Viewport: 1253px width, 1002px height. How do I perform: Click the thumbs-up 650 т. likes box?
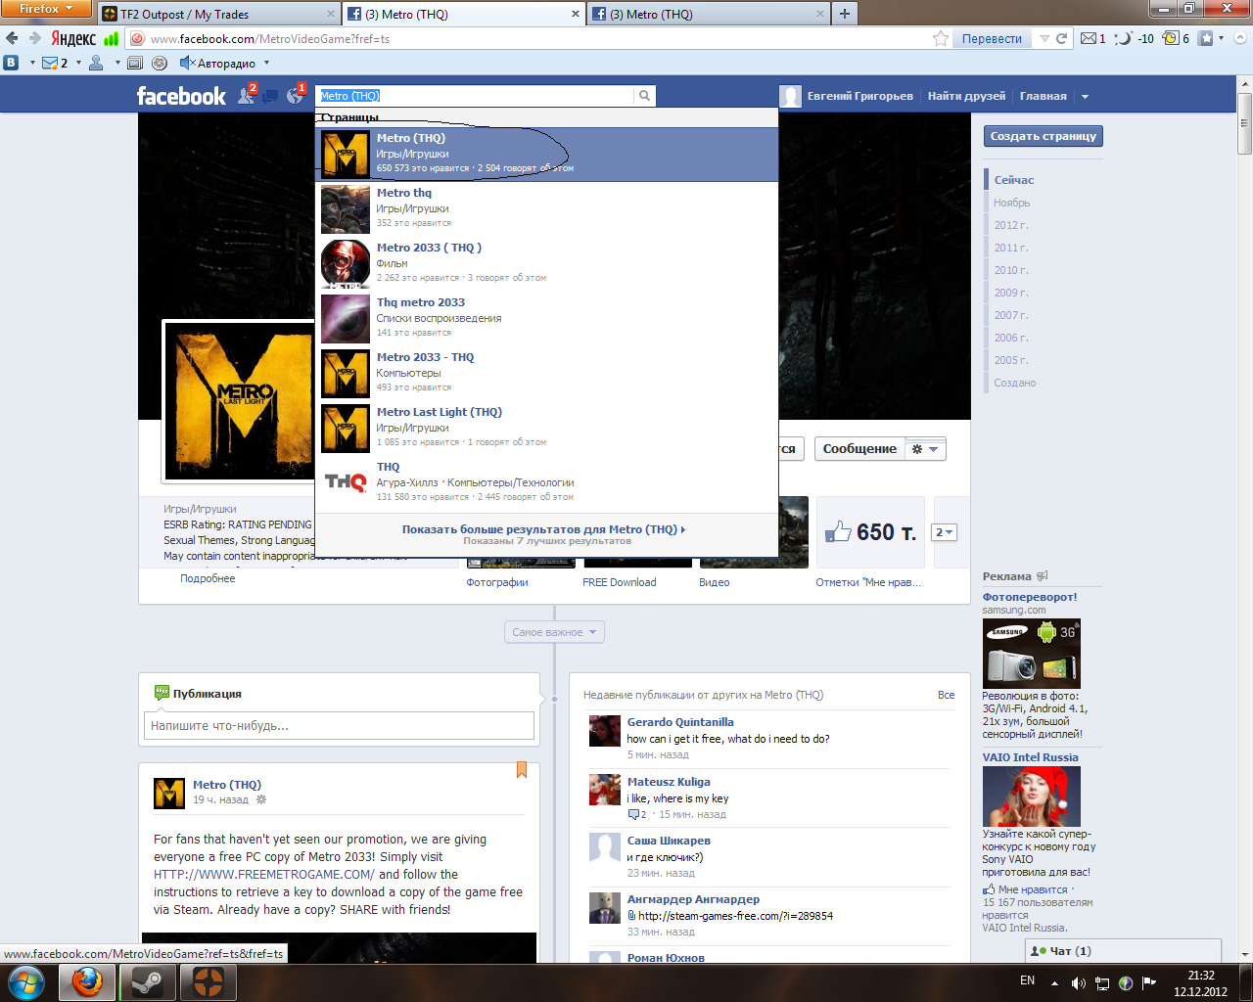point(871,532)
